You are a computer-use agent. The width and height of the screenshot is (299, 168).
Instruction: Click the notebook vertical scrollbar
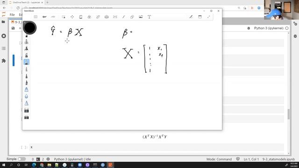289,114
